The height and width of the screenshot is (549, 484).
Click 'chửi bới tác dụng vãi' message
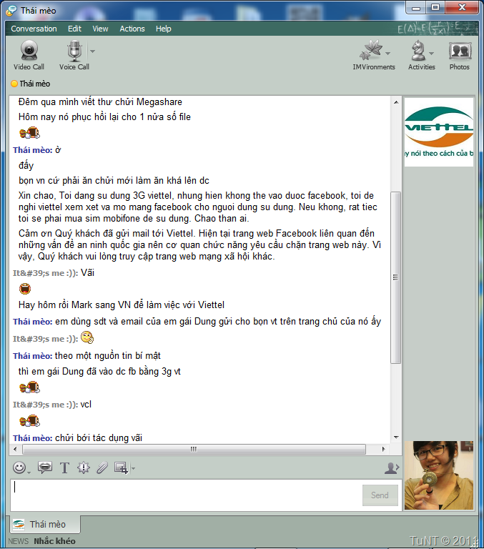(99, 437)
